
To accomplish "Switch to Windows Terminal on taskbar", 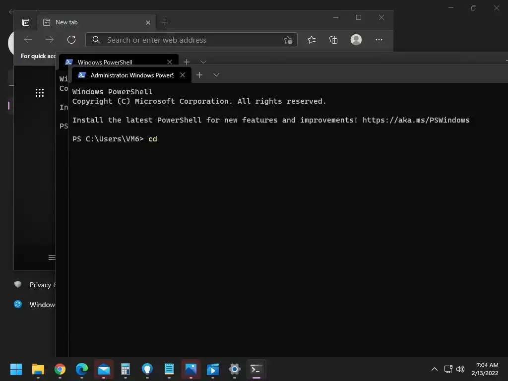I will click(256, 369).
